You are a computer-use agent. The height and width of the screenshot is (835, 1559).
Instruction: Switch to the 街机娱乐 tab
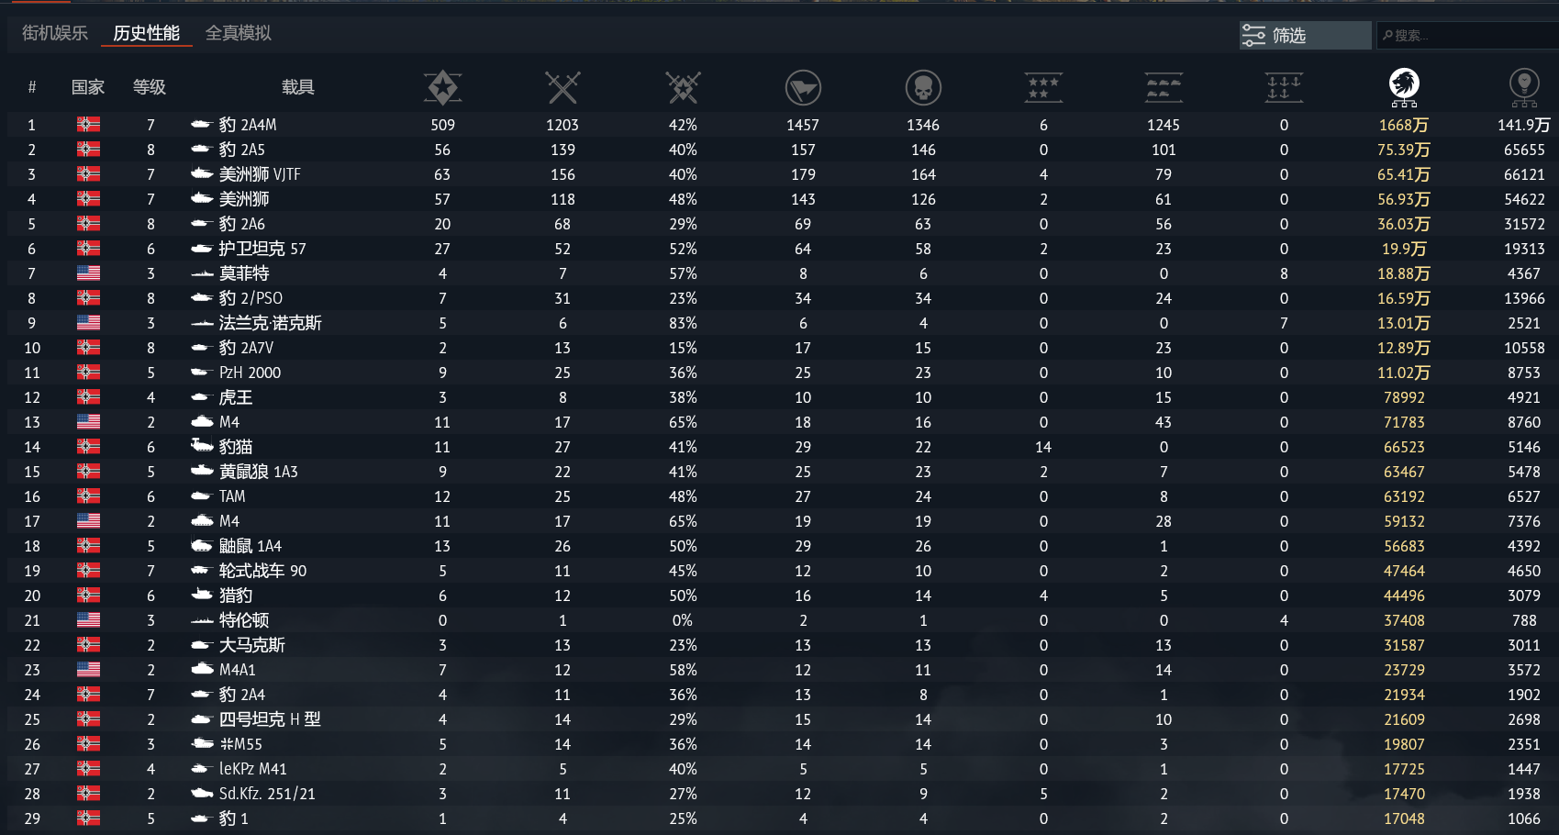pyautogui.click(x=55, y=33)
